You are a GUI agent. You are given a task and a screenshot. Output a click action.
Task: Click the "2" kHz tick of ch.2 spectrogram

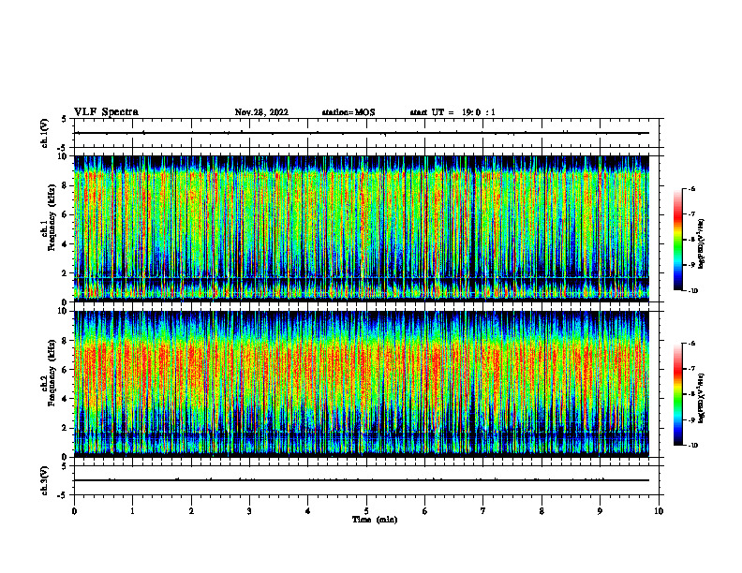[x=65, y=428]
